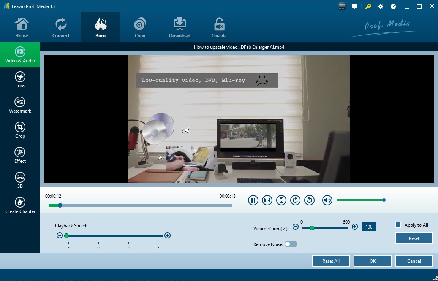Open the help question mark icon

point(393,6)
